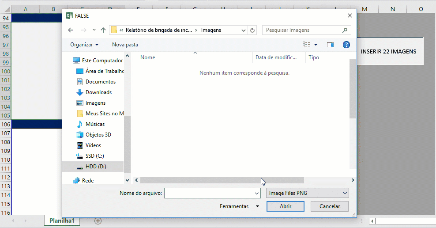This screenshot has width=436, height=228.
Task: Click the Cancelar button
Action: (x=330, y=206)
